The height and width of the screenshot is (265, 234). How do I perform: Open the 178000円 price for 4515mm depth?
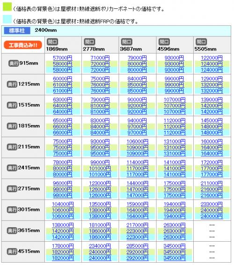coord(63,246)
